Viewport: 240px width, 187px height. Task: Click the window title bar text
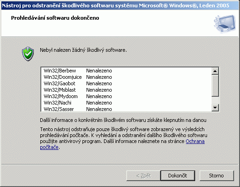pyautogui.click(x=115, y=5)
